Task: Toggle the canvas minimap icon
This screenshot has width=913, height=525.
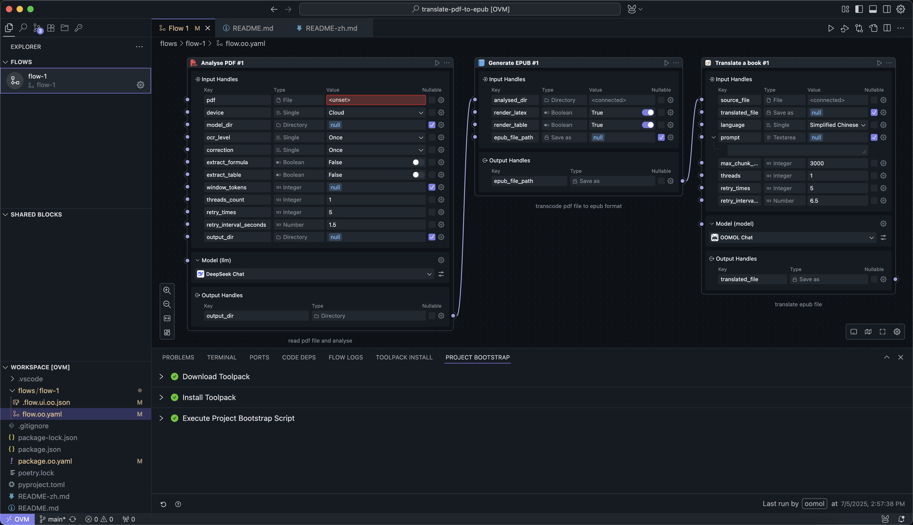Action: click(868, 332)
